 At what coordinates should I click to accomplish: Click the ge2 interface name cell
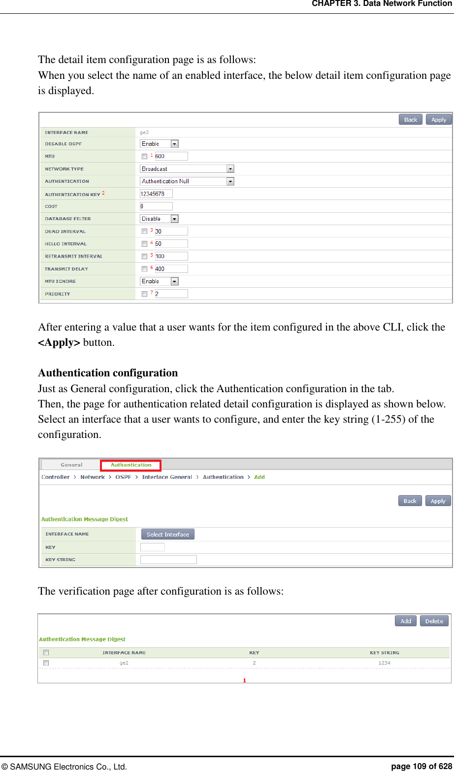pyautogui.click(x=124, y=663)
